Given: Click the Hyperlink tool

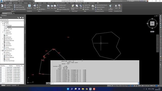Looking at the screenshot, I should 86,9.
